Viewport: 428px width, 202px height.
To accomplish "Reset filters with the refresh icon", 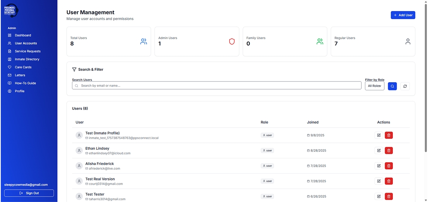I will tap(405, 86).
